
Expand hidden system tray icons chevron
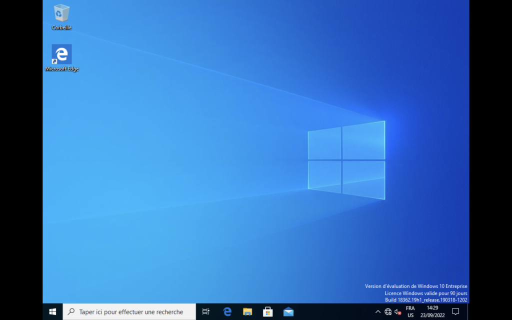pos(378,311)
